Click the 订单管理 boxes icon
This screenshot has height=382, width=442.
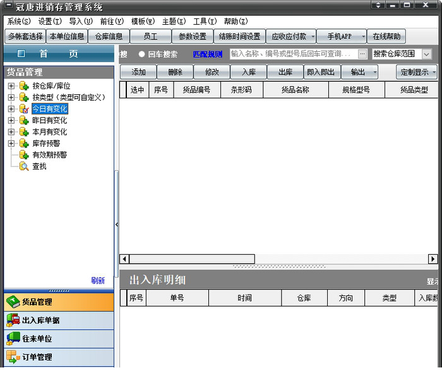pos(13,357)
